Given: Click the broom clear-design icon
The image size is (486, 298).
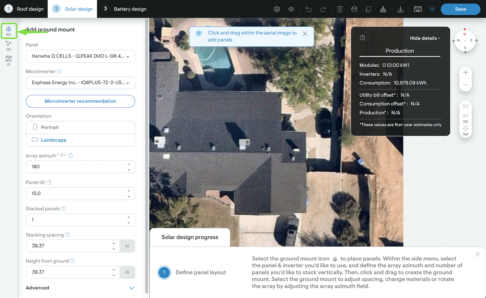Looking at the screenshot, I should (x=383, y=9).
